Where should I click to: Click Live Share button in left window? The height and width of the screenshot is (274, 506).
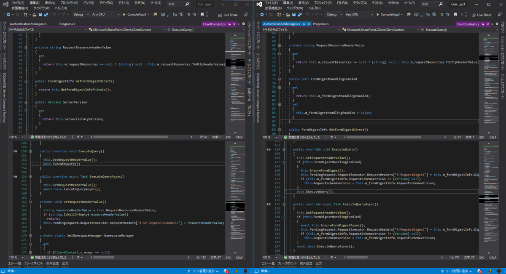pyautogui.click(x=228, y=15)
